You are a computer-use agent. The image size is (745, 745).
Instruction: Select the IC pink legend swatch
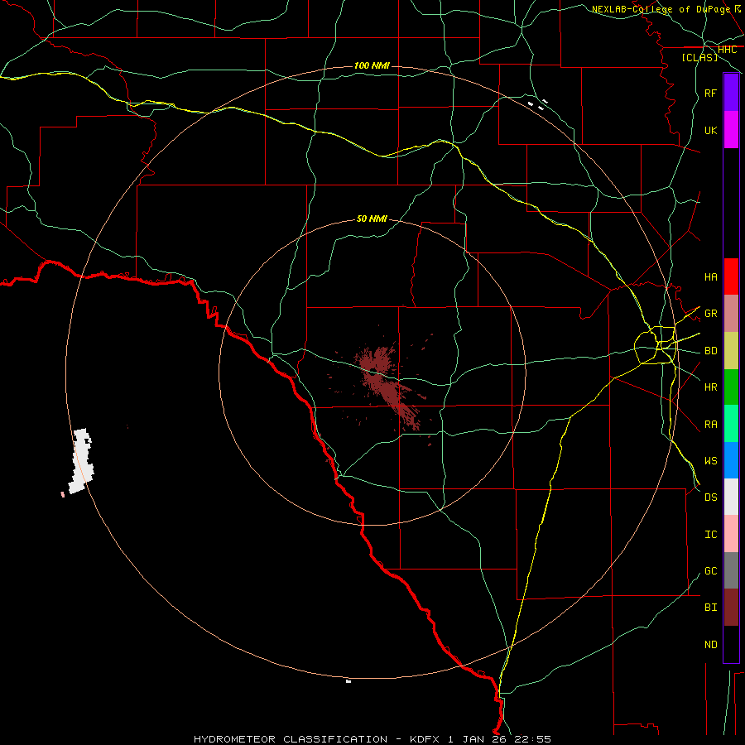coord(731,534)
